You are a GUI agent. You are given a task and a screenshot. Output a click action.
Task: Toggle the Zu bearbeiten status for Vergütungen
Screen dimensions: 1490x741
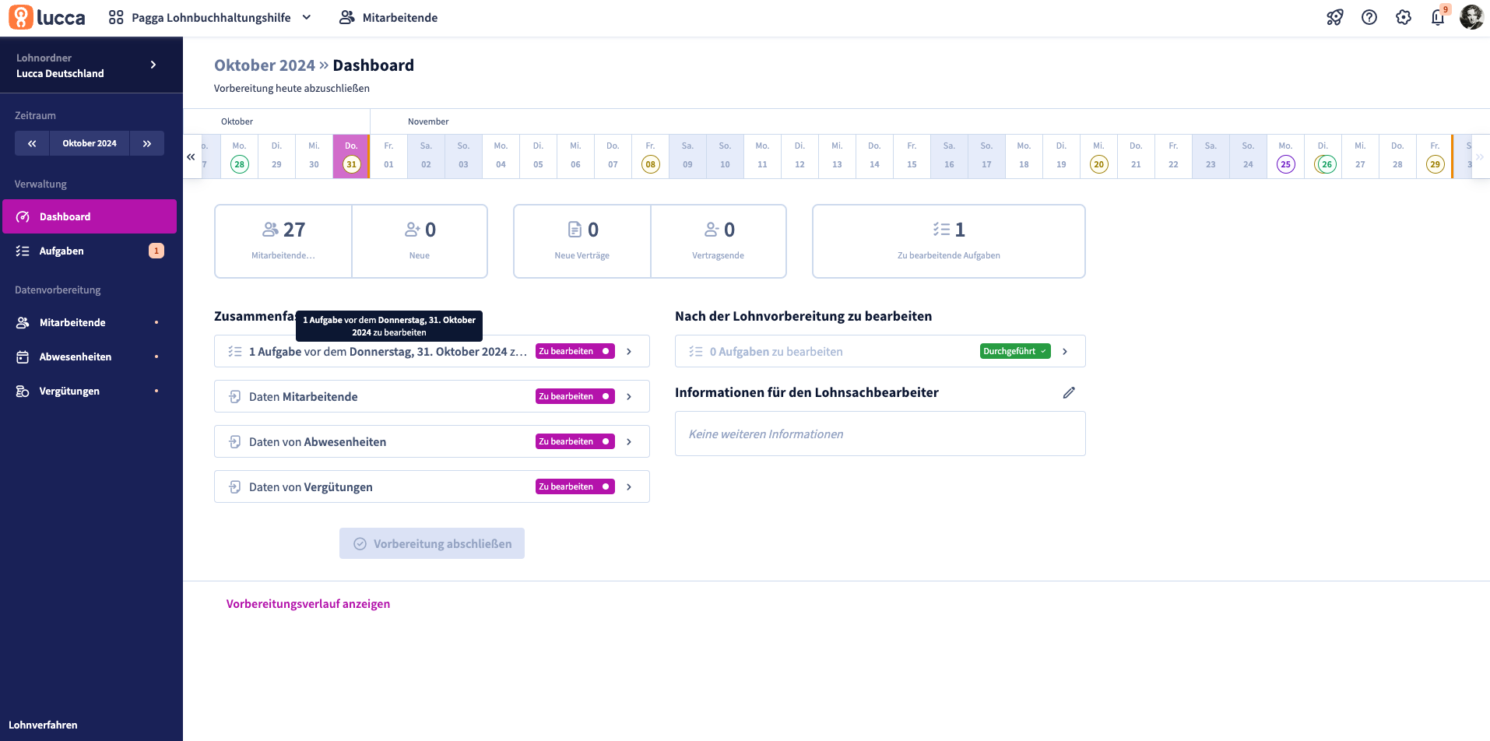pos(575,486)
